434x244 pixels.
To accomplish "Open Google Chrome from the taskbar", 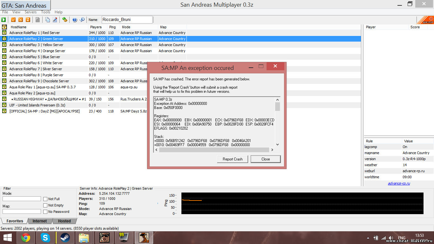I will pos(26,238).
